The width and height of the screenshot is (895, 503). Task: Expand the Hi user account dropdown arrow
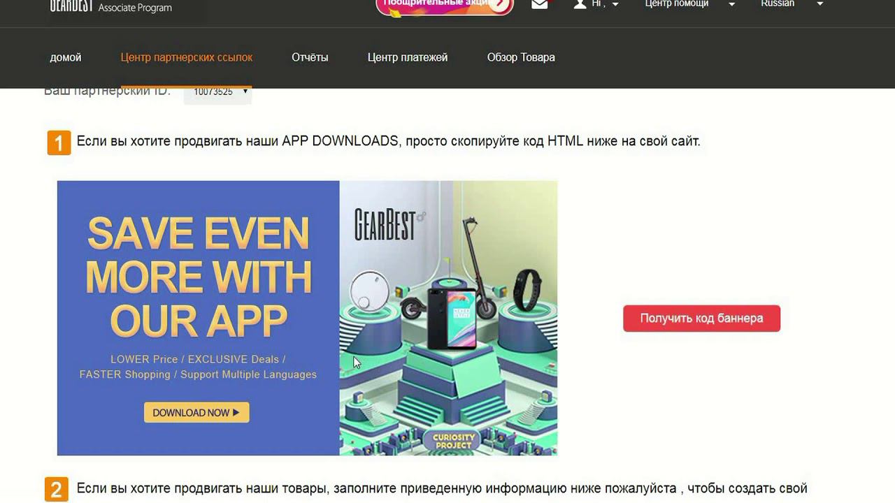(x=615, y=4)
